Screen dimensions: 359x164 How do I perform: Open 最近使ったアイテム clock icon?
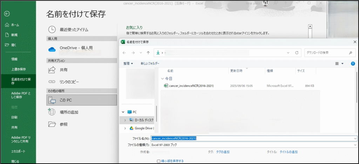pos(52,30)
